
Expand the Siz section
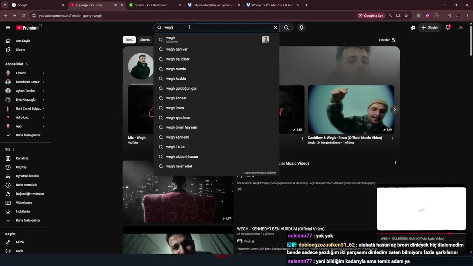(x=10, y=149)
